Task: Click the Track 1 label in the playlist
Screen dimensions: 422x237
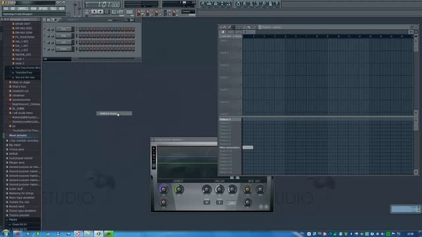Action: [224, 41]
